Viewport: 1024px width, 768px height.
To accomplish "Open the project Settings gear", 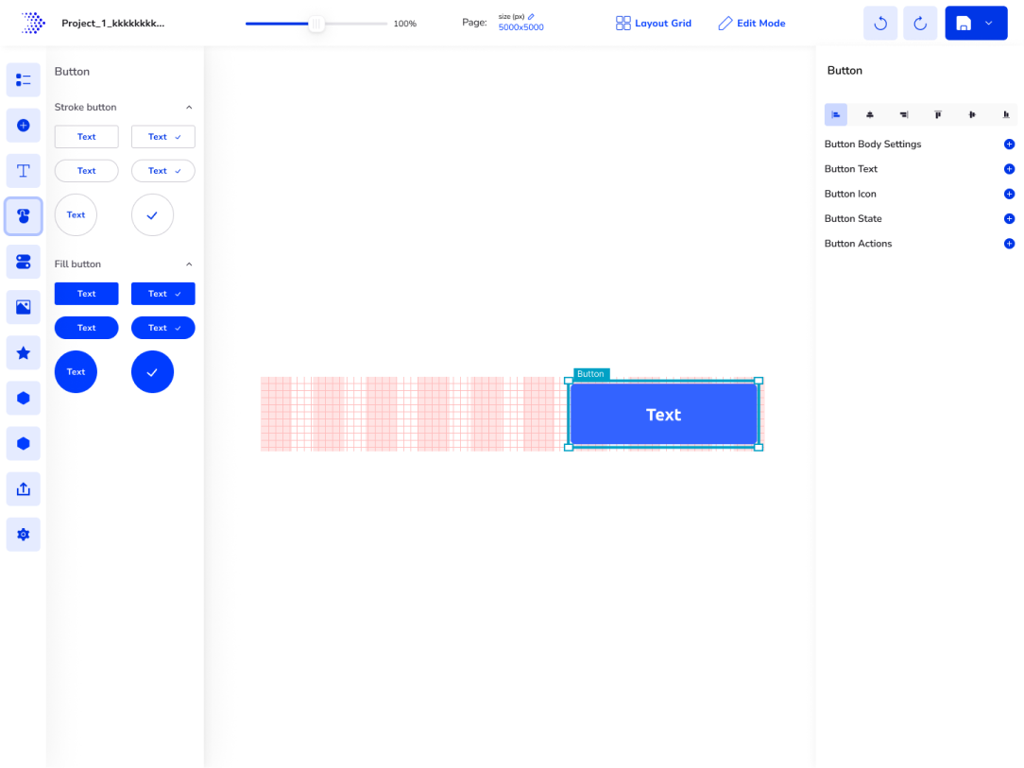I will click(23, 534).
